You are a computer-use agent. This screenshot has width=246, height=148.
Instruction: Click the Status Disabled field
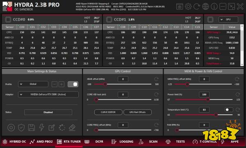(x=48, y=112)
